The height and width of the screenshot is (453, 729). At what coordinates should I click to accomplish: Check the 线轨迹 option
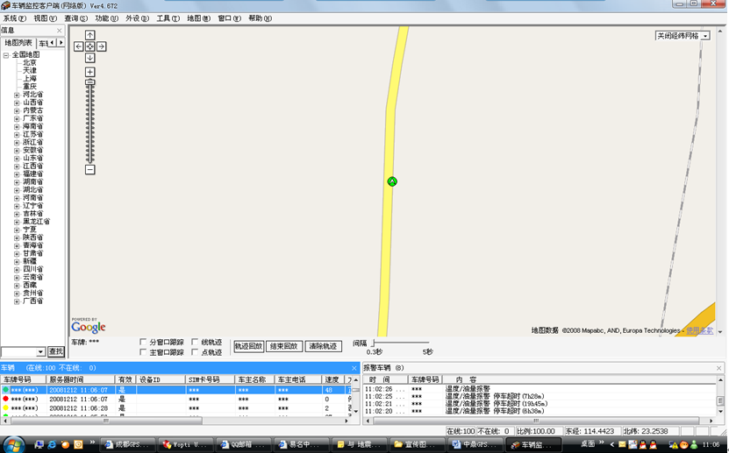(x=195, y=342)
